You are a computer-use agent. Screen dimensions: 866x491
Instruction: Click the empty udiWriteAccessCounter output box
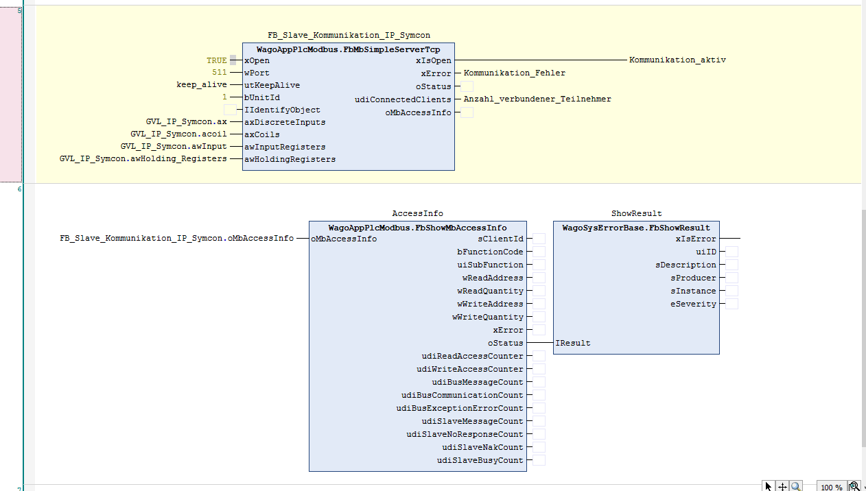[539, 369]
